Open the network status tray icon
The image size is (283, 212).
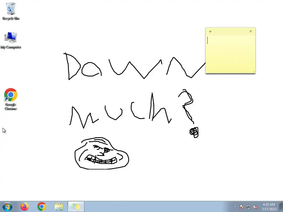tap(248, 207)
